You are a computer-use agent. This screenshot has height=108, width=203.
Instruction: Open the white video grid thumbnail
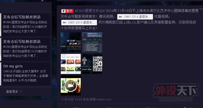71,64
